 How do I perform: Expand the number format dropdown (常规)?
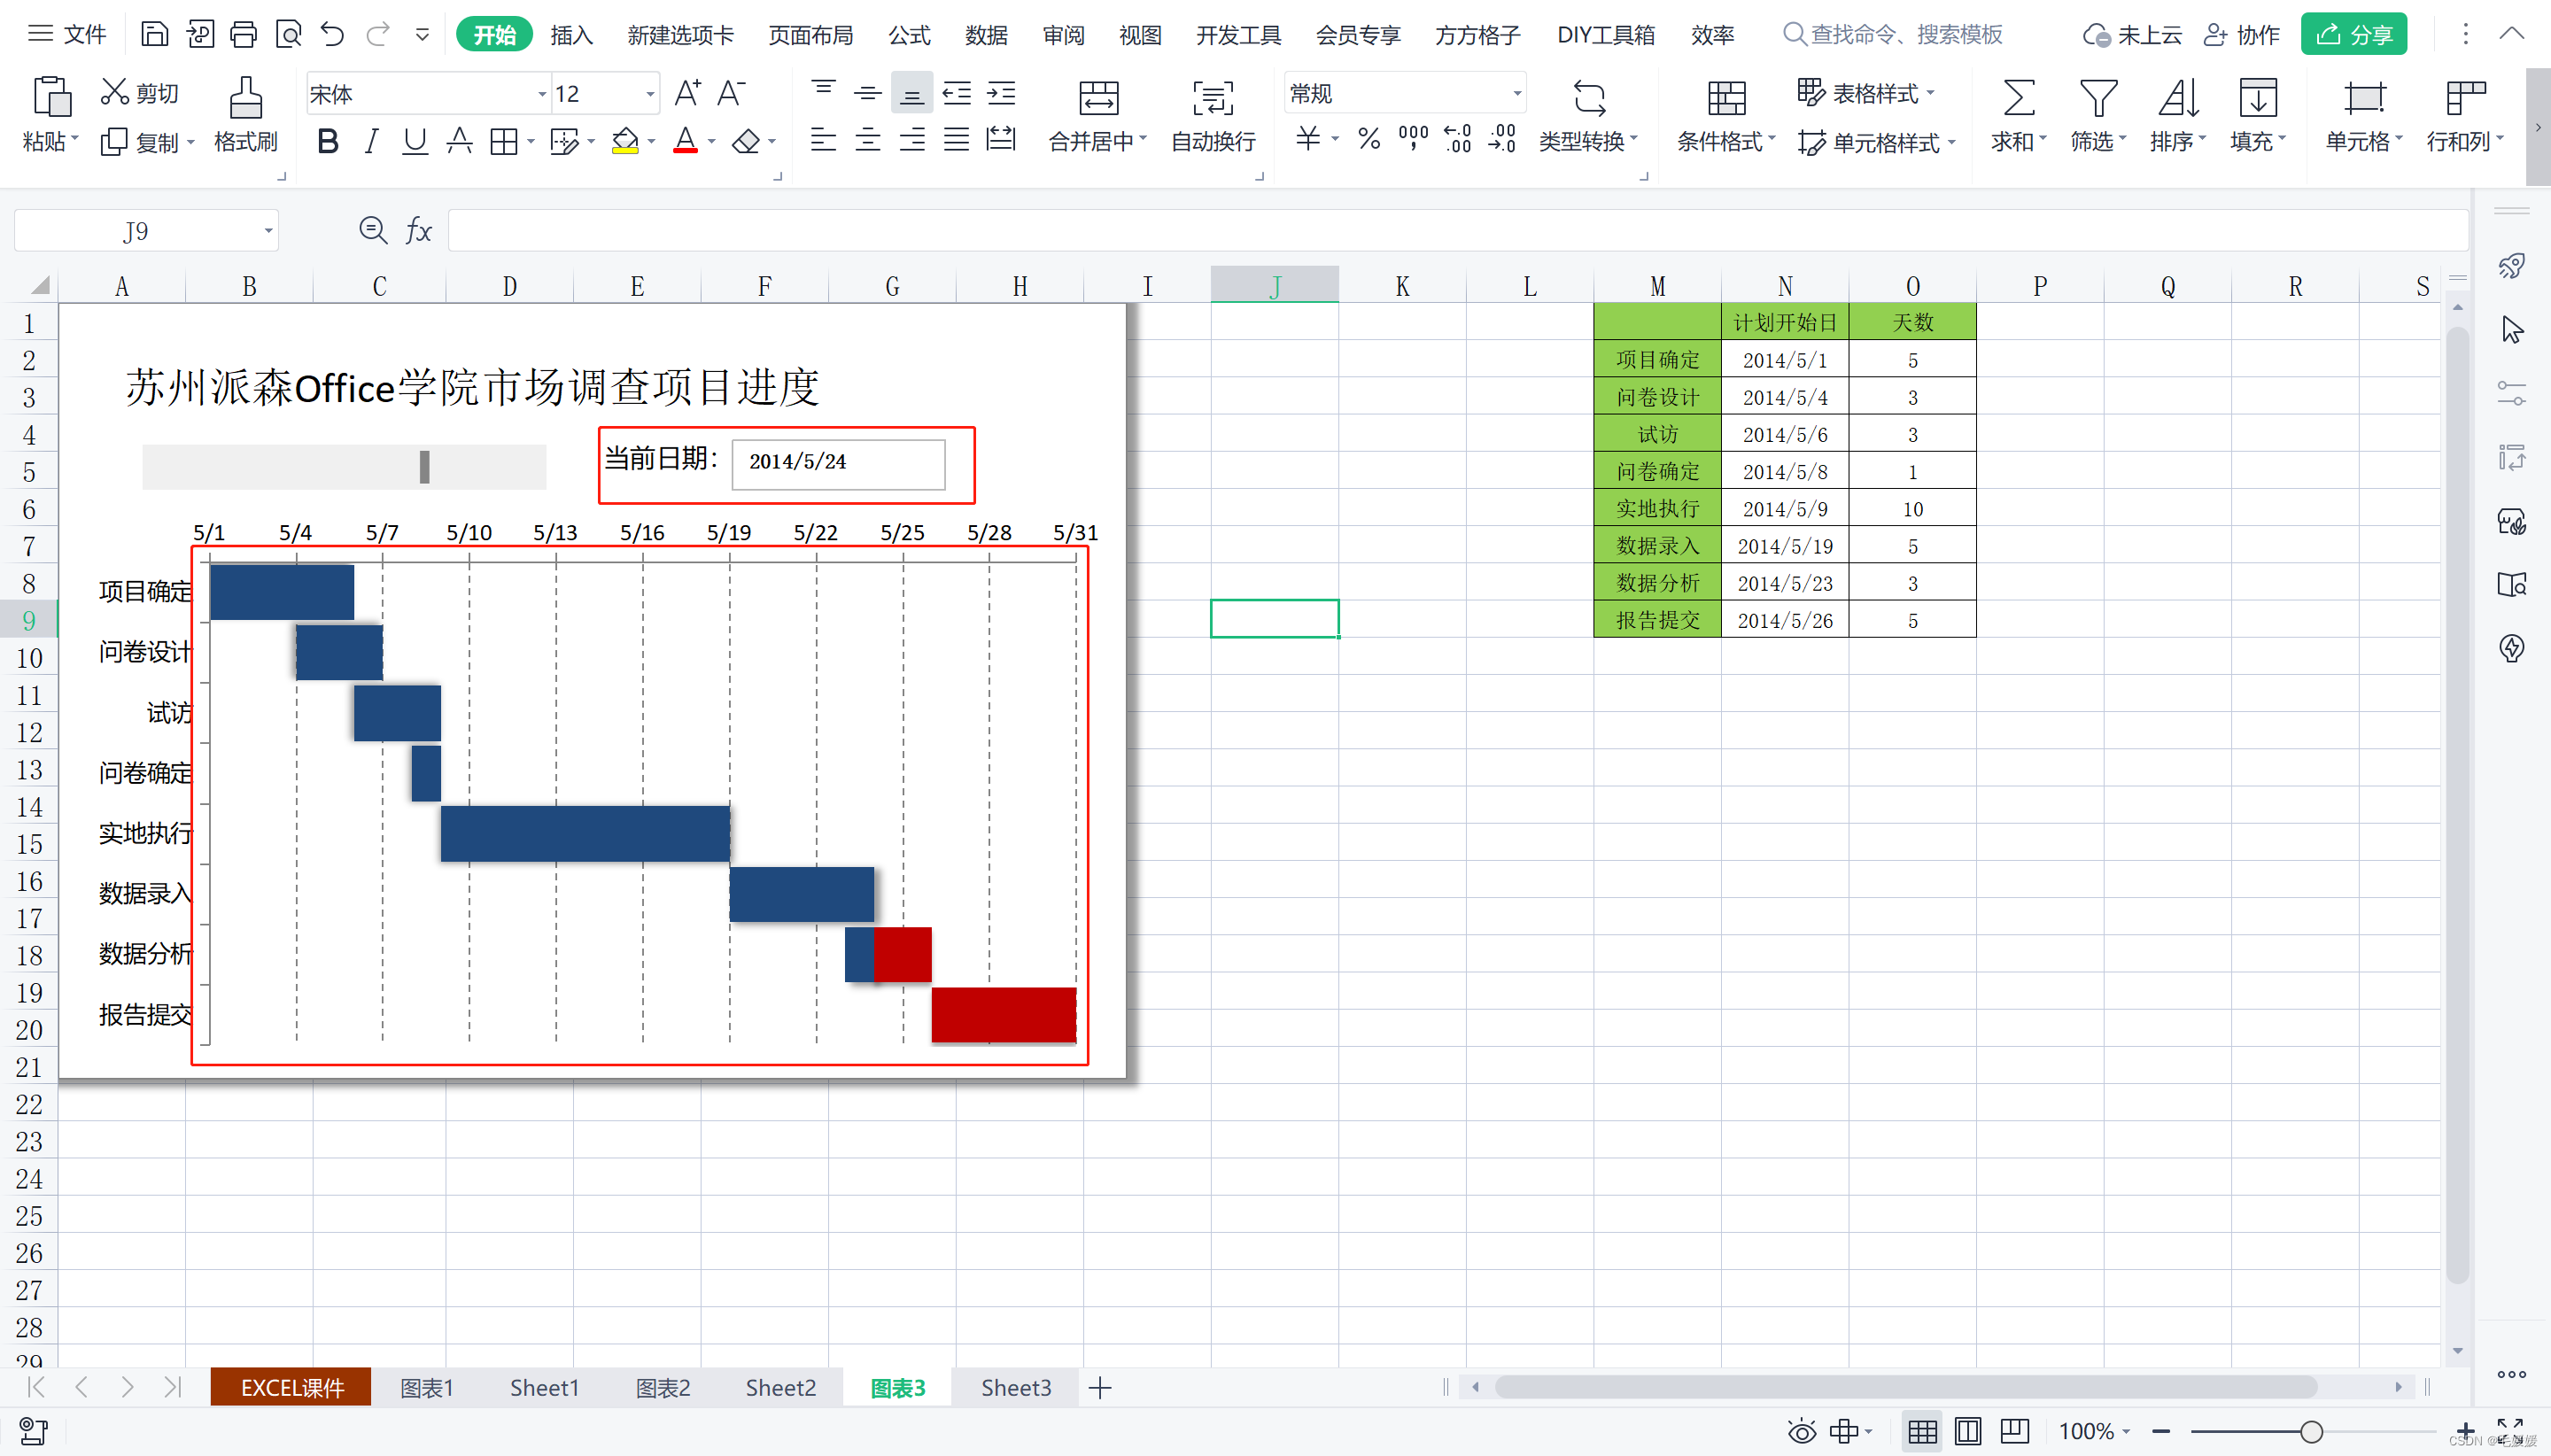click(1516, 94)
